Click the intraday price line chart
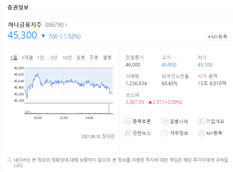 (x=68, y=85)
